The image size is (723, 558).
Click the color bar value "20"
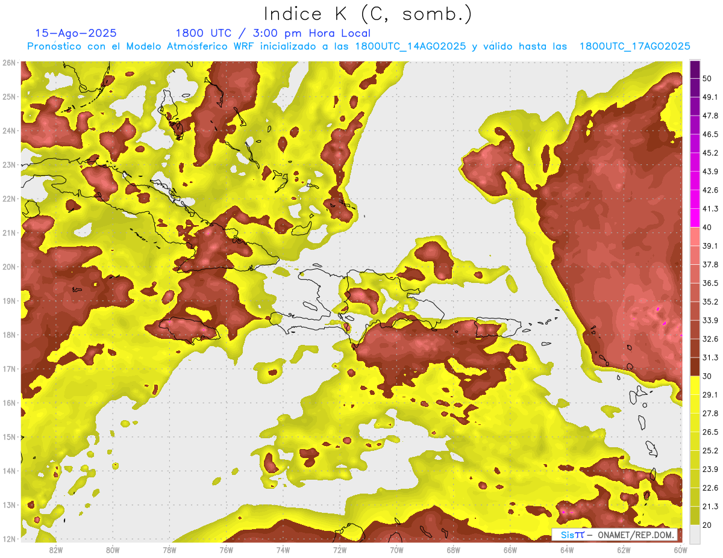[x=707, y=524]
